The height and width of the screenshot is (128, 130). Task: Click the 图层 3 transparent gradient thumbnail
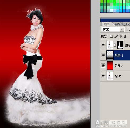coord(110,55)
